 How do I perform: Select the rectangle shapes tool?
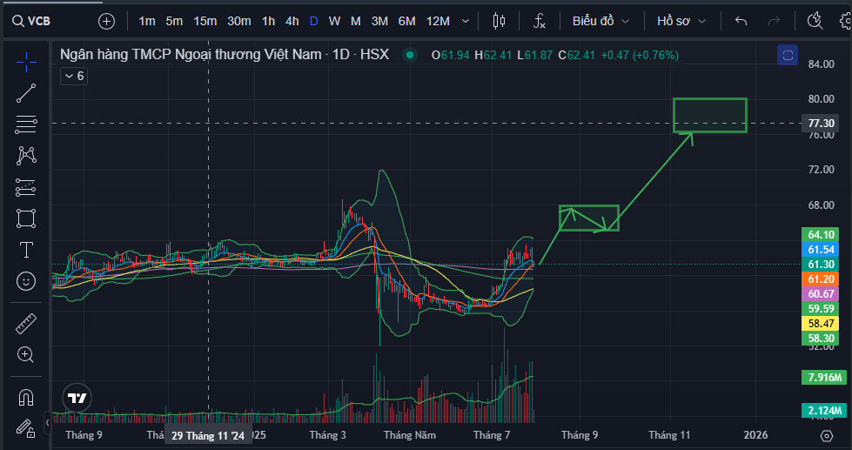[x=26, y=218]
